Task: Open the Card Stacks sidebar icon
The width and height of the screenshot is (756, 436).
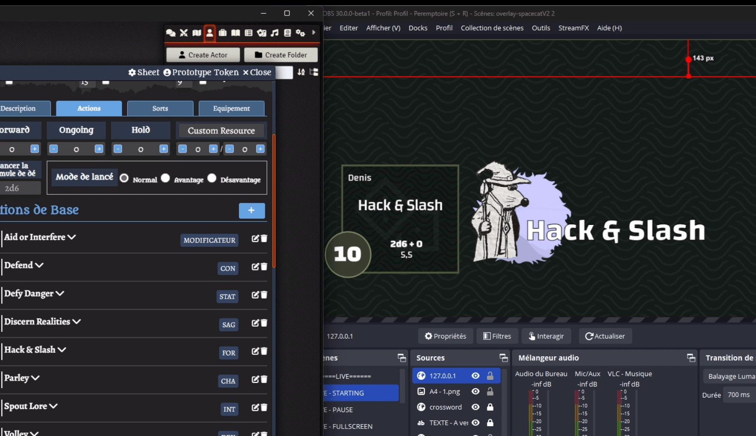Action: [x=262, y=33]
